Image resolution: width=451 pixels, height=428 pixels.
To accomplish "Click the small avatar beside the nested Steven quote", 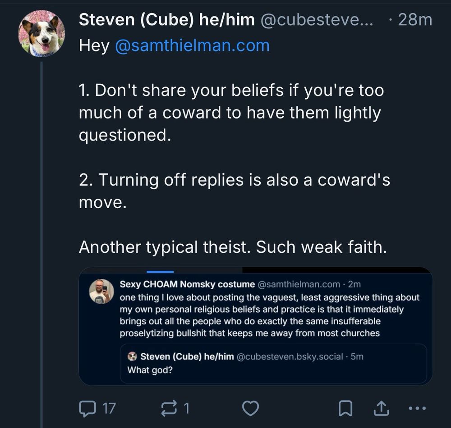I will click(x=132, y=357).
